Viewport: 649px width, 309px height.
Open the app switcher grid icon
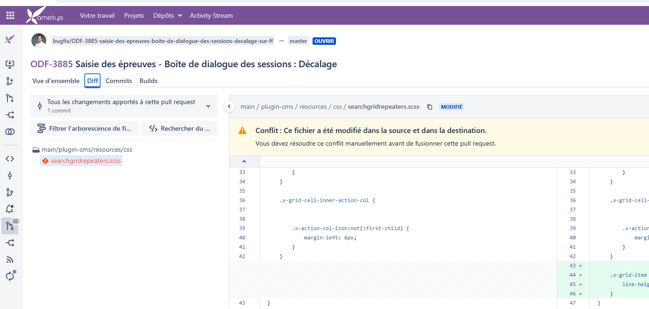click(x=10, y=15)
